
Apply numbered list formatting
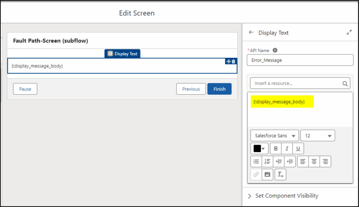click(267, 161)
